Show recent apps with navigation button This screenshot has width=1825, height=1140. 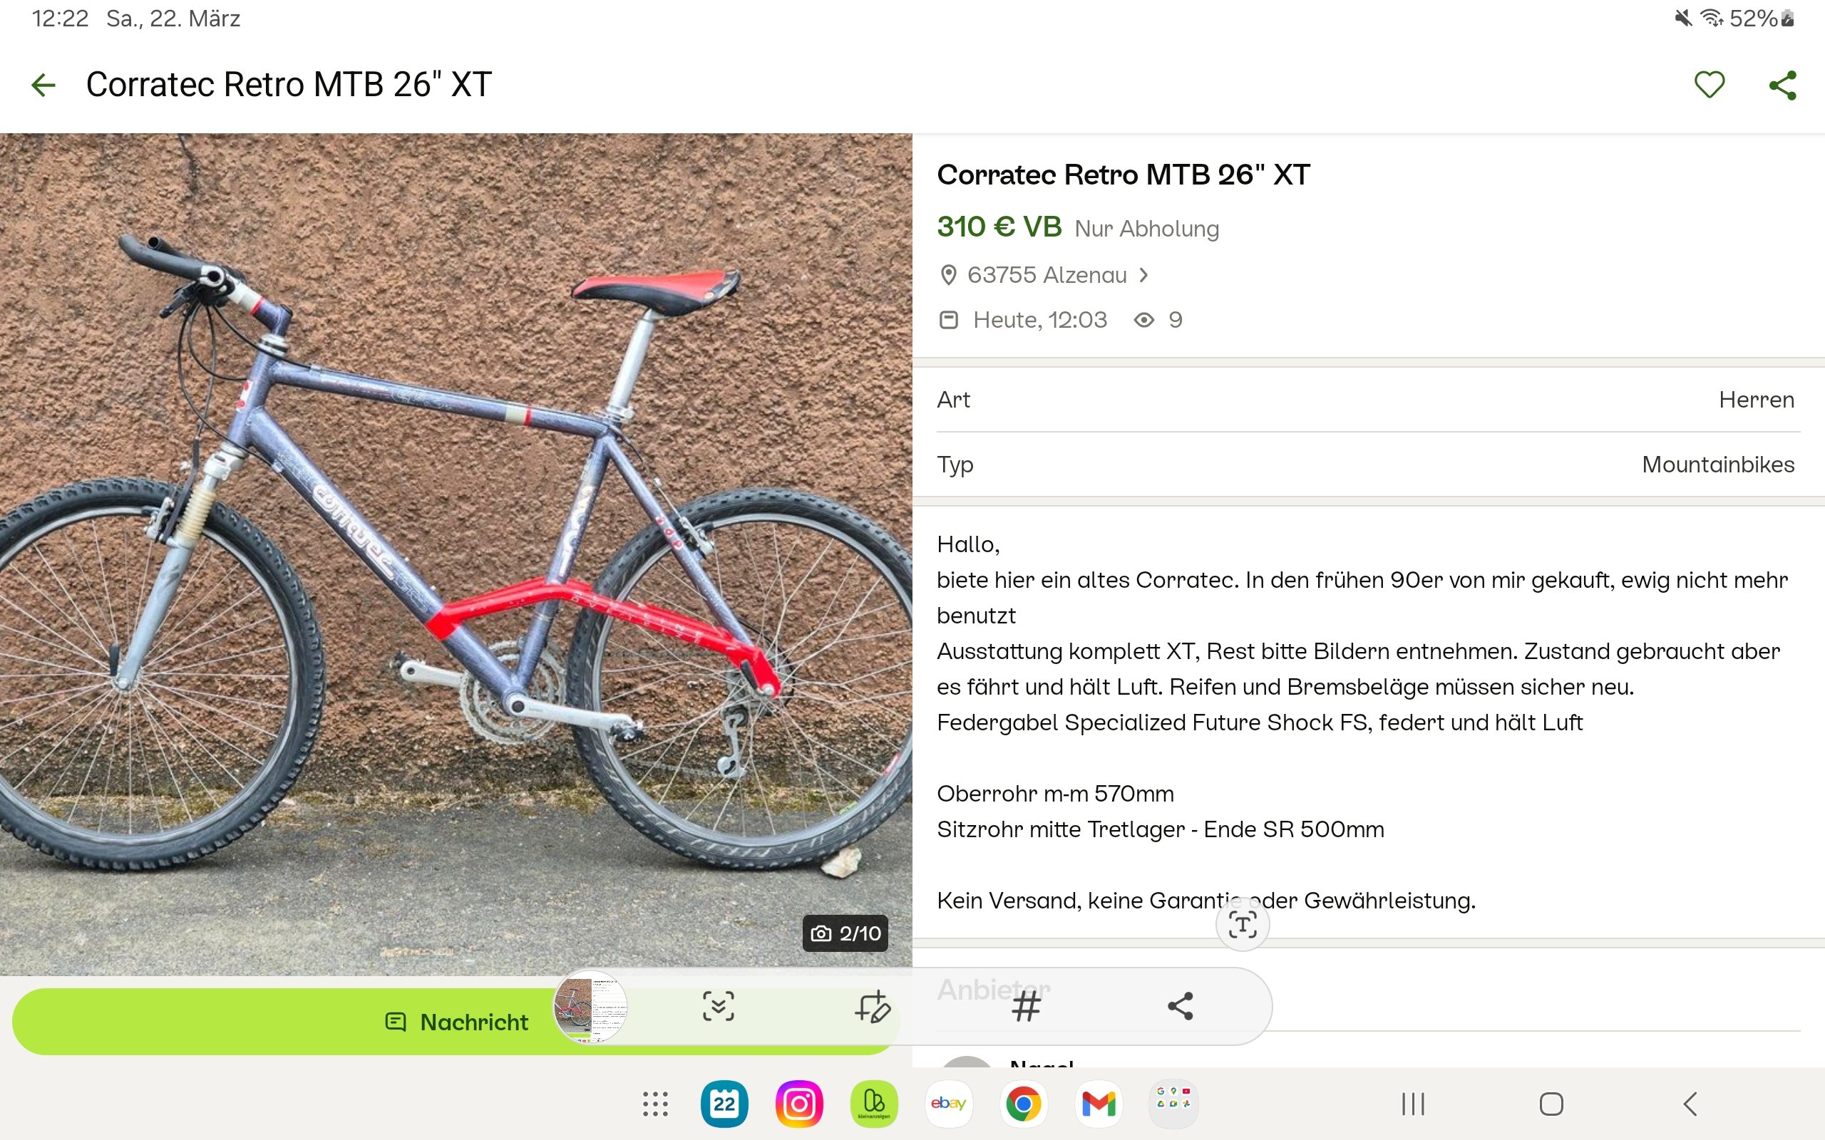coord(1412,1104)
